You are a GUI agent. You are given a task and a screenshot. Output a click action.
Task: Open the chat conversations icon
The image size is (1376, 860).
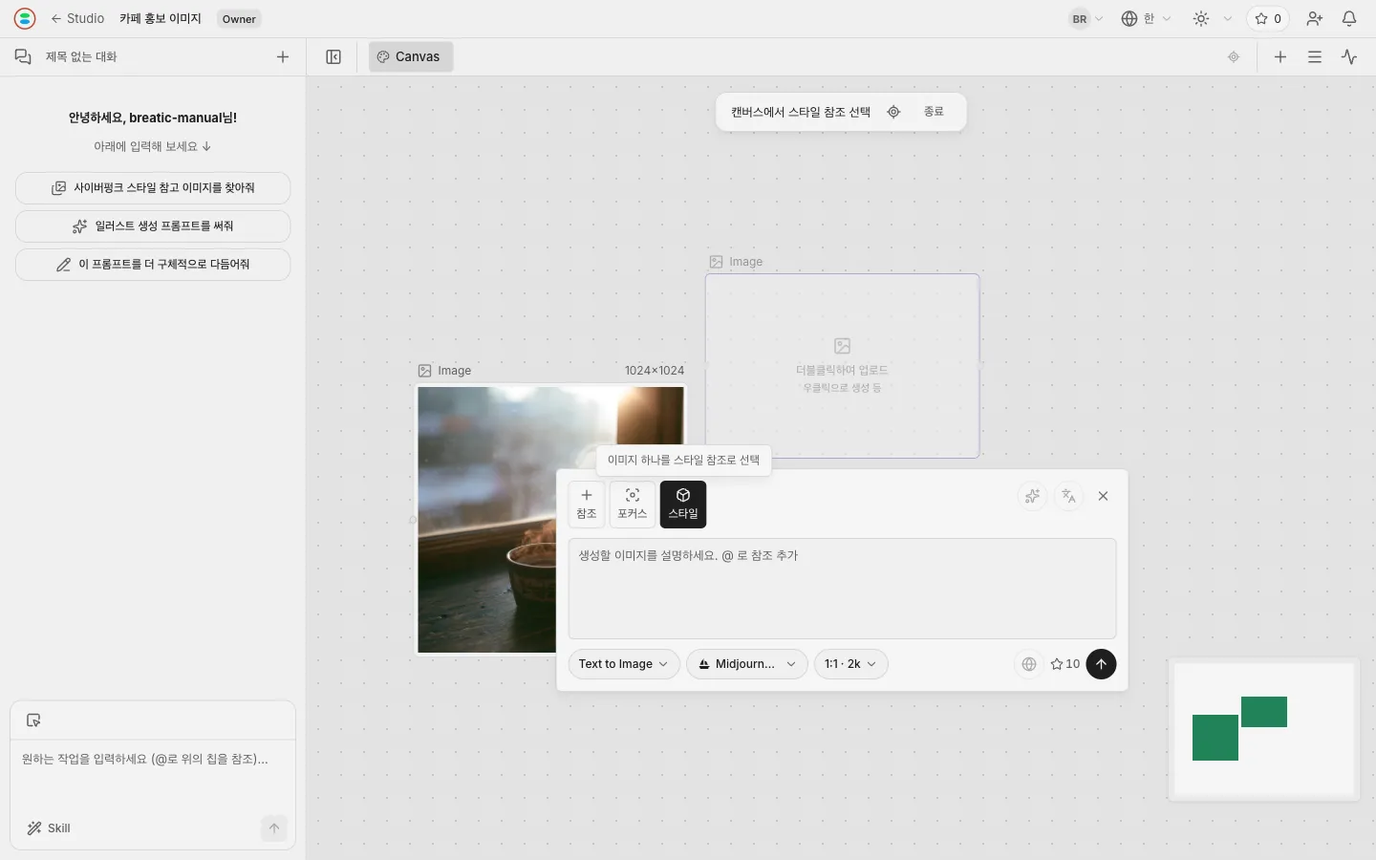(x=23, y=56)
